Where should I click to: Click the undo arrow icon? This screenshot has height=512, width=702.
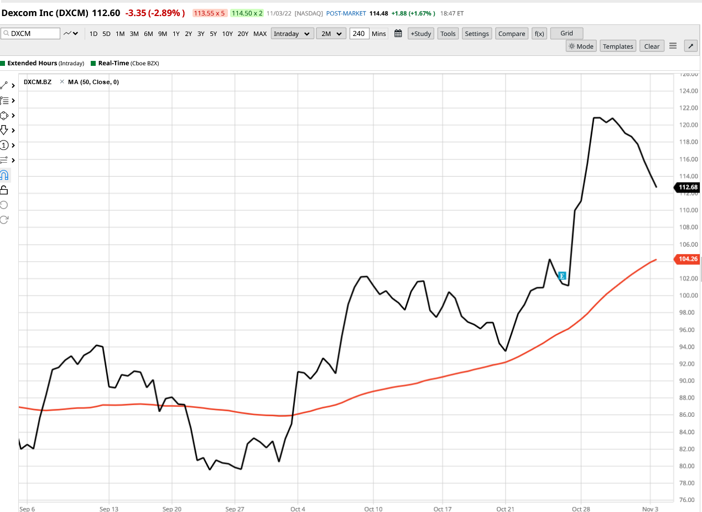tap(4, 205)
